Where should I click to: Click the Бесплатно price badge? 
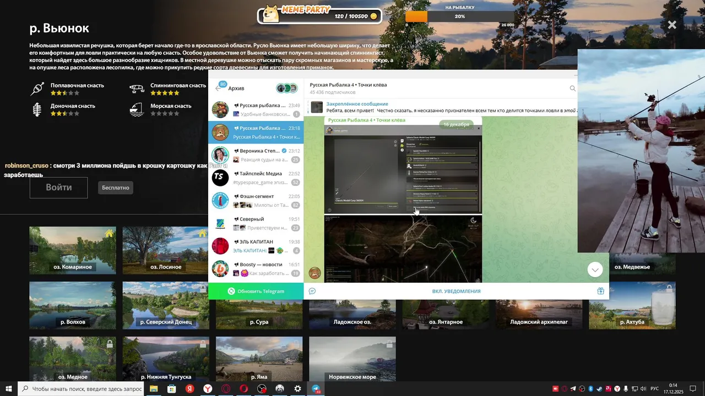[x=116, y=188]
